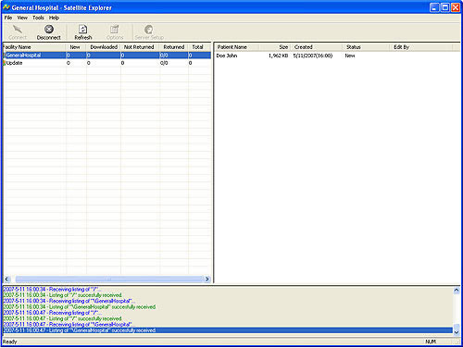Sort patients by Patient Name header
The image size is (463, 348).
click(x=237, y=47)
